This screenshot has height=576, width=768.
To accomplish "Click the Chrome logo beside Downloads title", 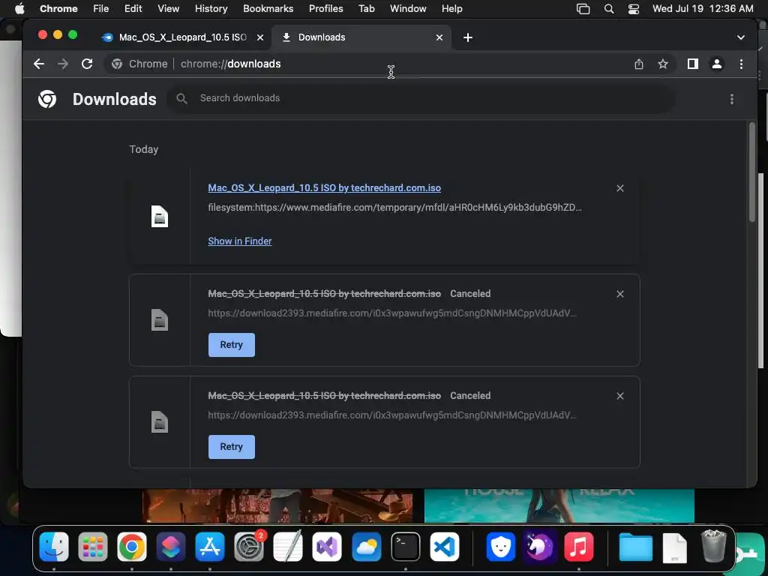I will coord(47,99).
